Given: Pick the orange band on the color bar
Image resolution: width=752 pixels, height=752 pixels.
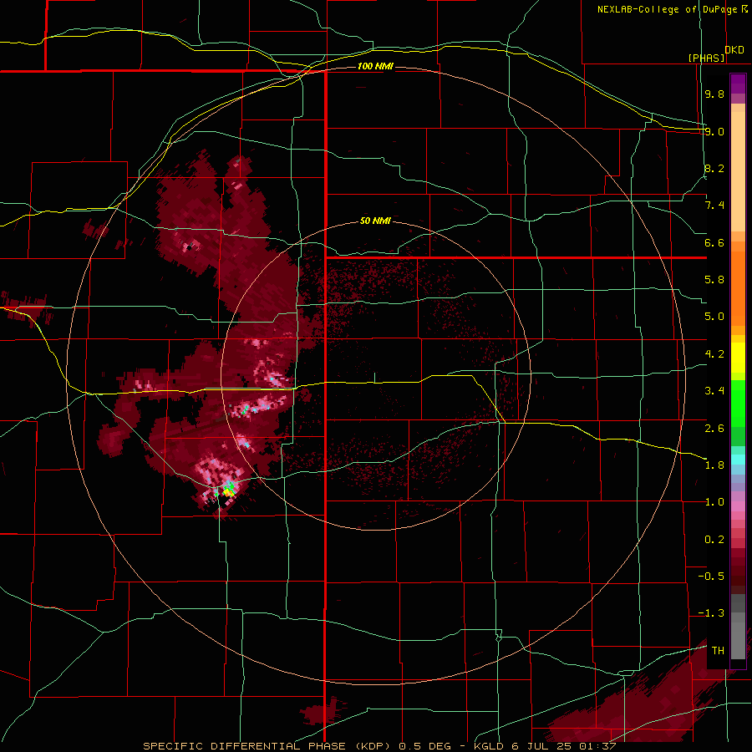Looking at the screenshot, I should pyautogui.click(x=738, y=287).
